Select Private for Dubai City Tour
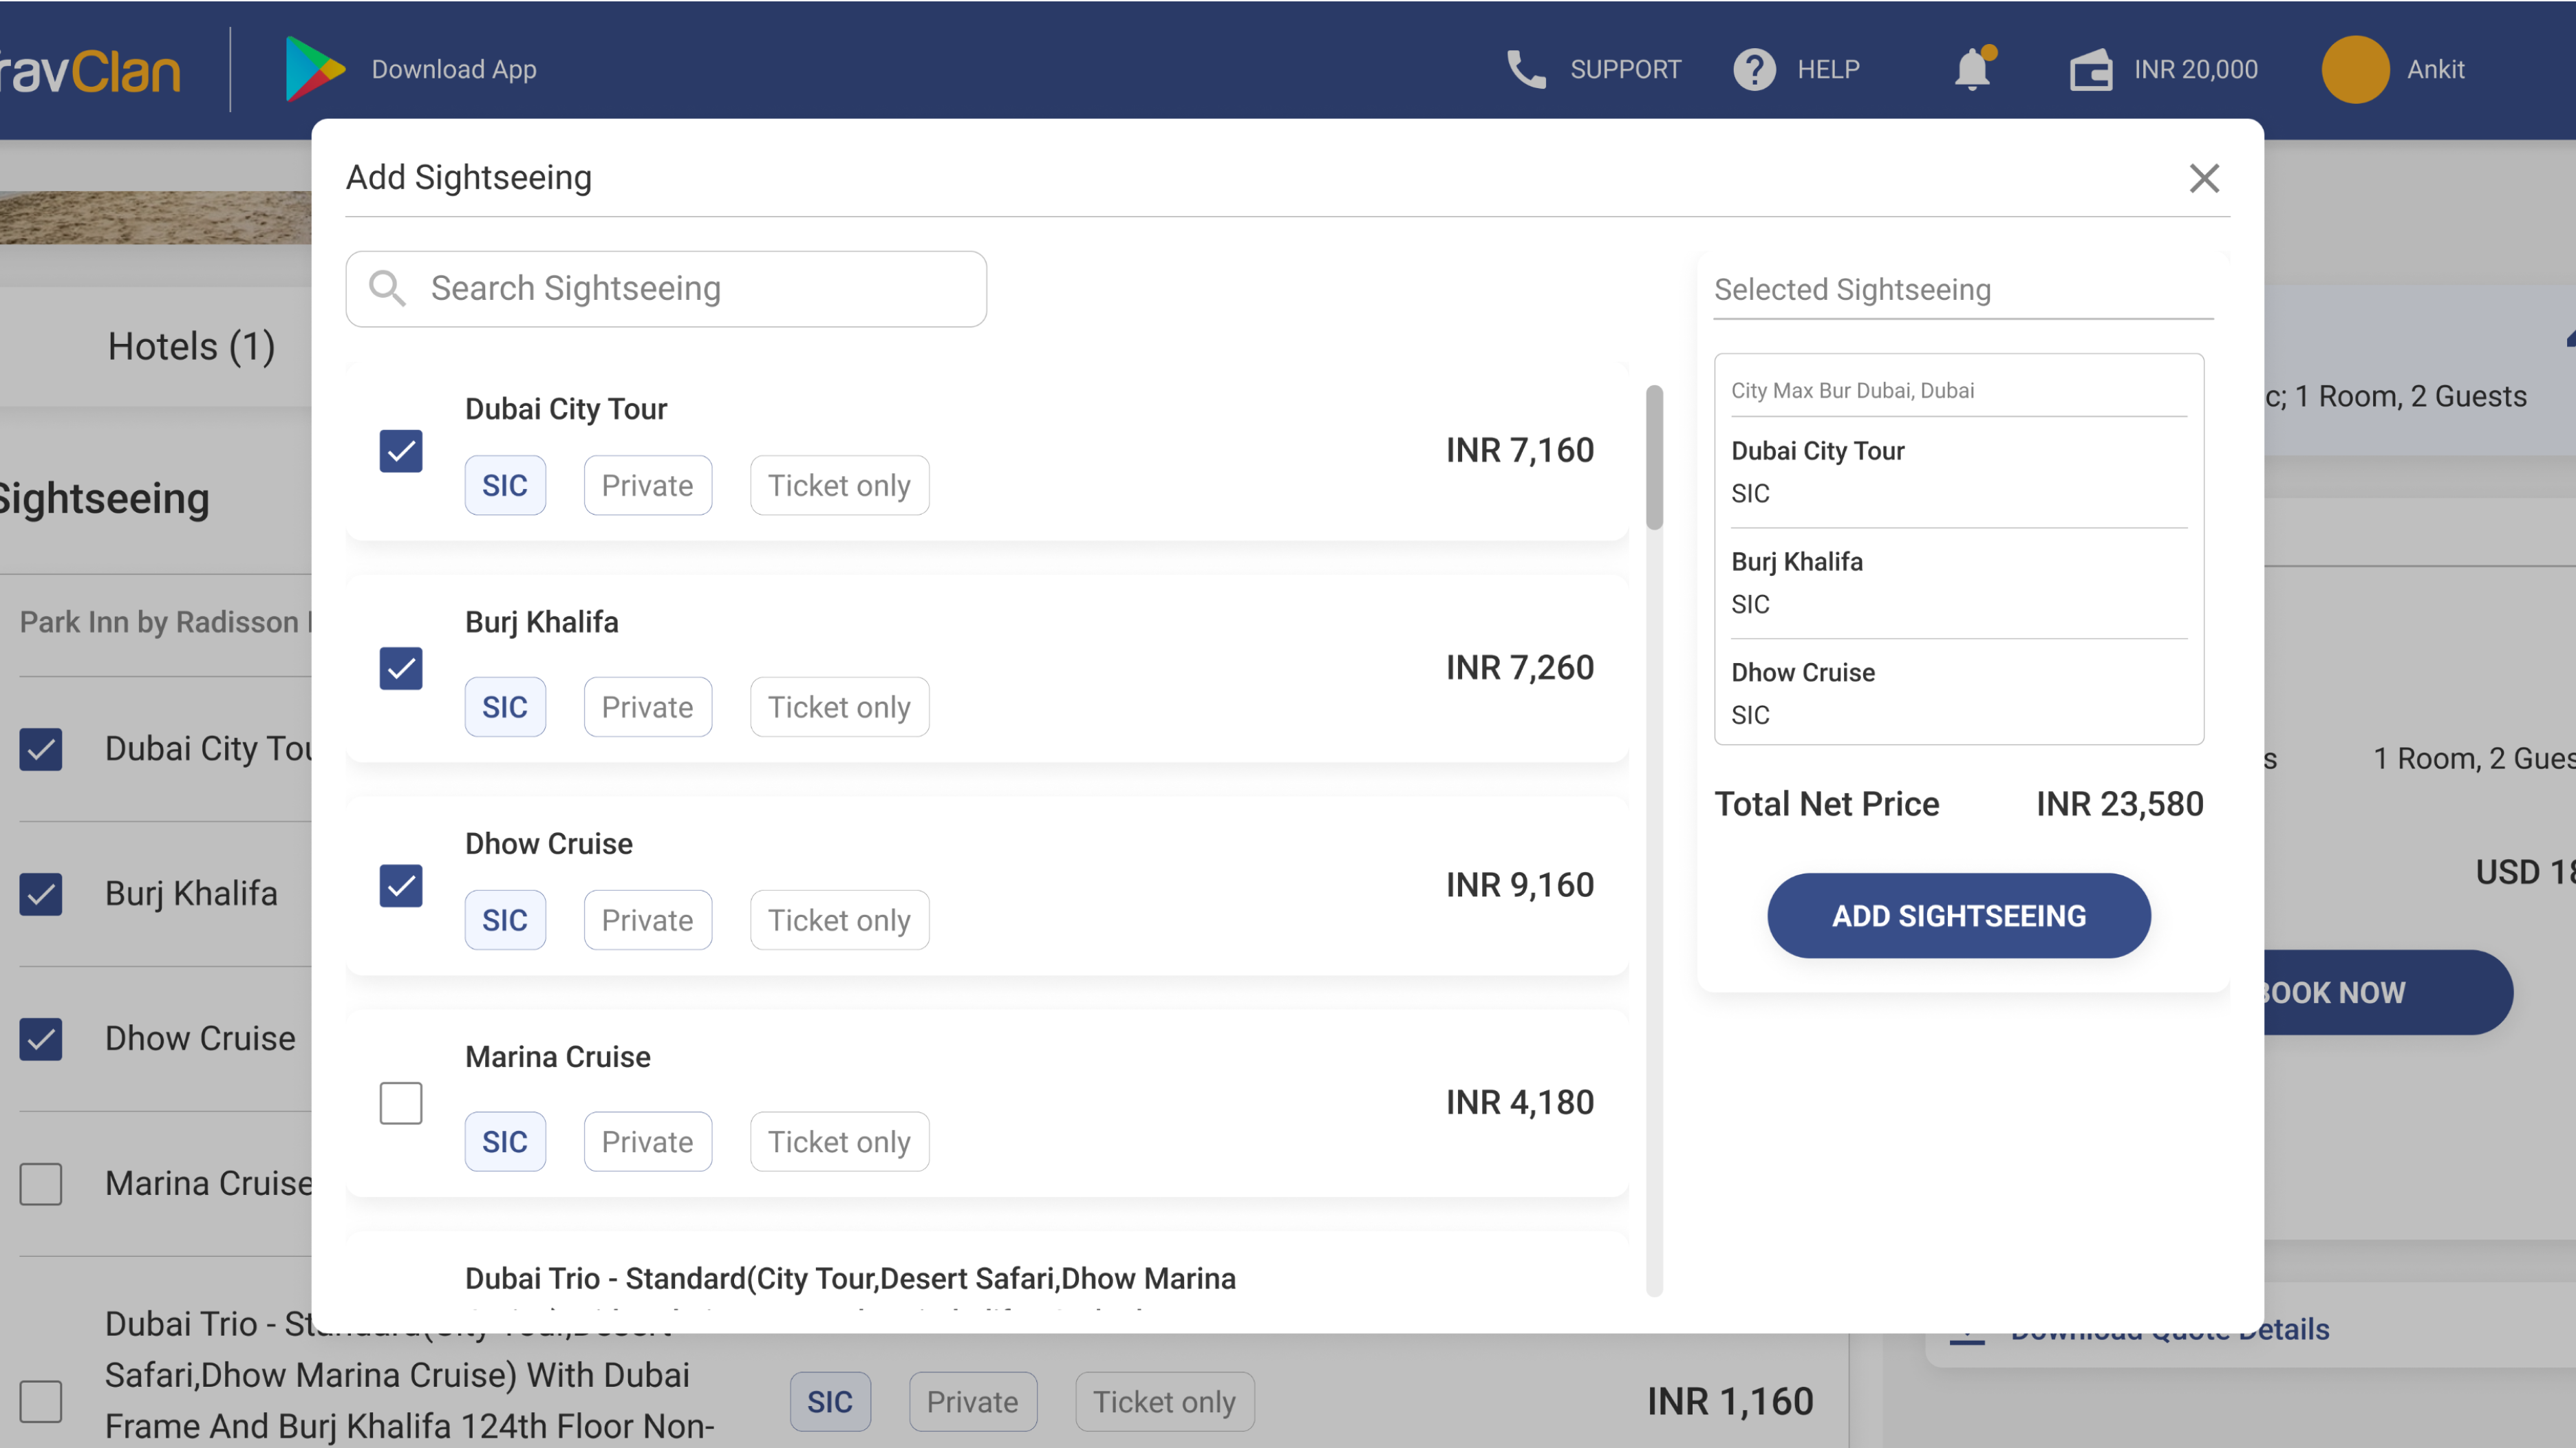 [x=648, y=485]
